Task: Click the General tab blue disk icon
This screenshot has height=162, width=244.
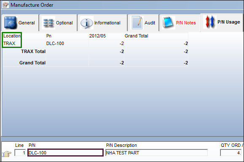Action: click(x=10, y=23)
